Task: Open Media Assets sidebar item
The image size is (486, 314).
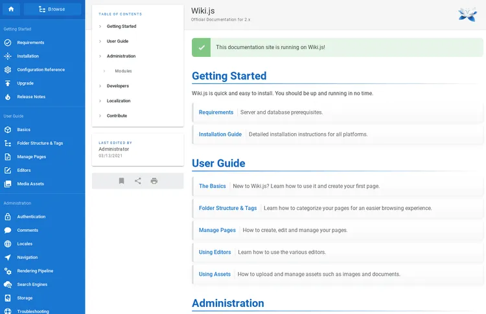Action: [x=43, y=184]
